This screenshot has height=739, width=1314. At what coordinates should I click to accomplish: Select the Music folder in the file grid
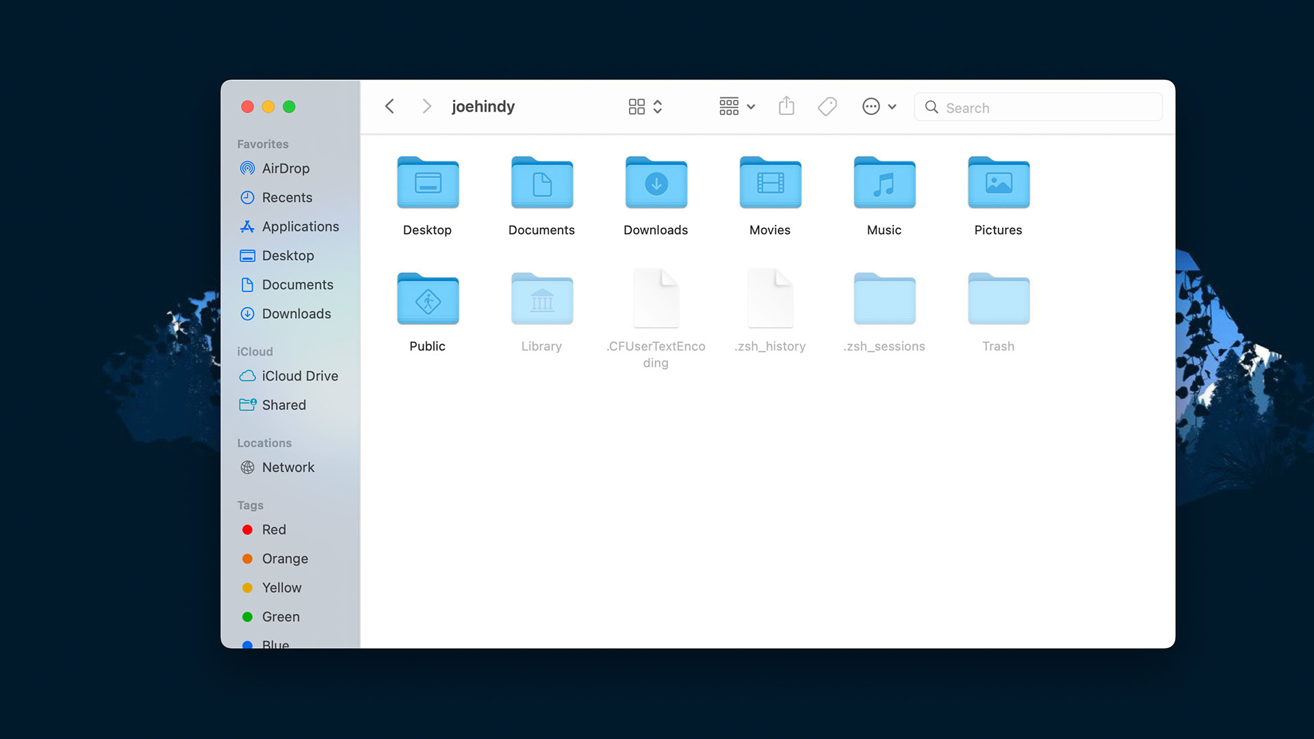tap(884, 183)
